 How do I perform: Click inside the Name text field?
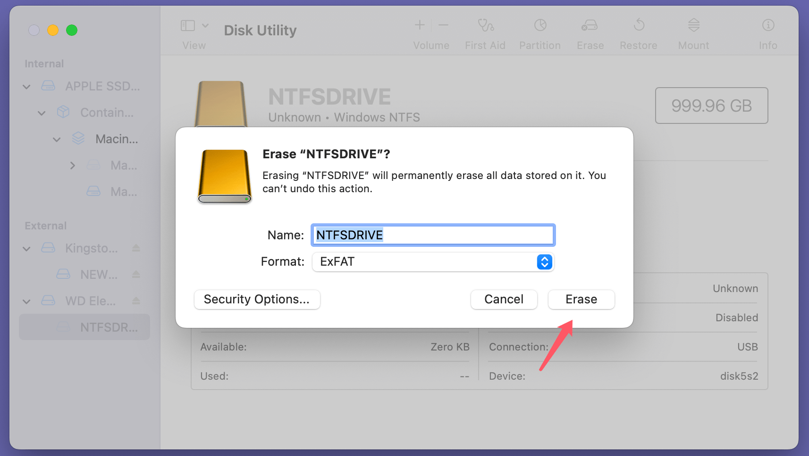pos(432,235)
